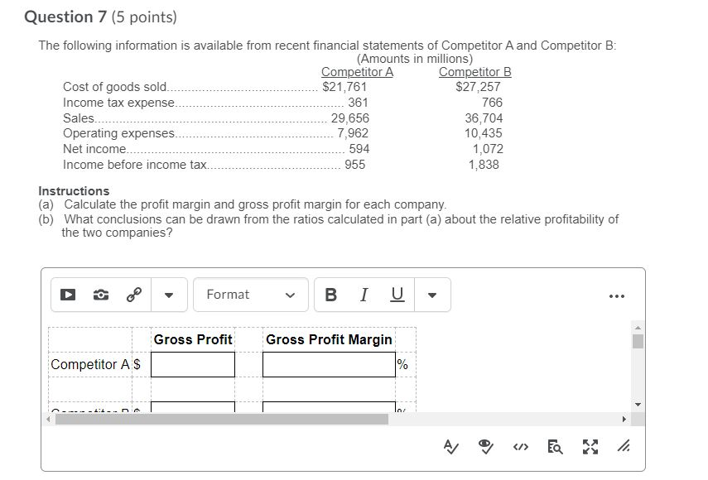The image size is (708, 480).
Task: Toggle fullscreen editor icon
Action: (590, 447)
